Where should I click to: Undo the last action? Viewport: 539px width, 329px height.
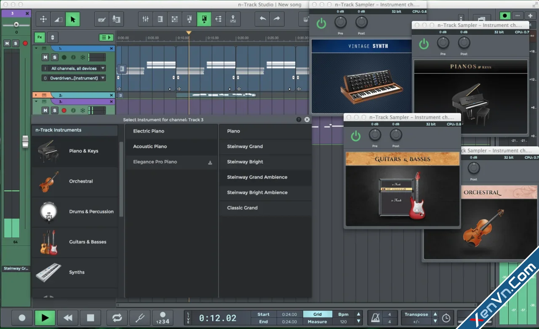coord(262,19)
